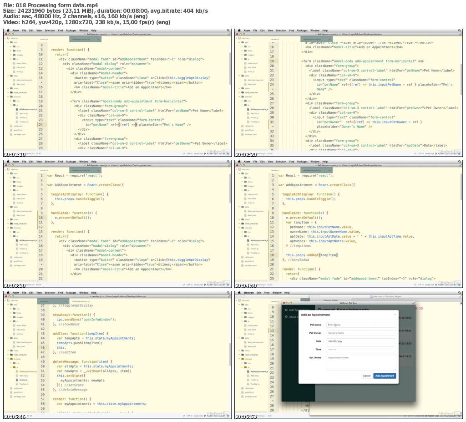The image size is (466, 422).
Task: Click the Appointment Notes text area
Action: click(361, 362)
